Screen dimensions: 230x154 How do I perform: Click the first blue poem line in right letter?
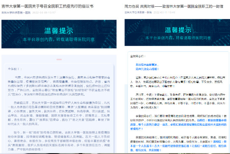pos(147,65)
